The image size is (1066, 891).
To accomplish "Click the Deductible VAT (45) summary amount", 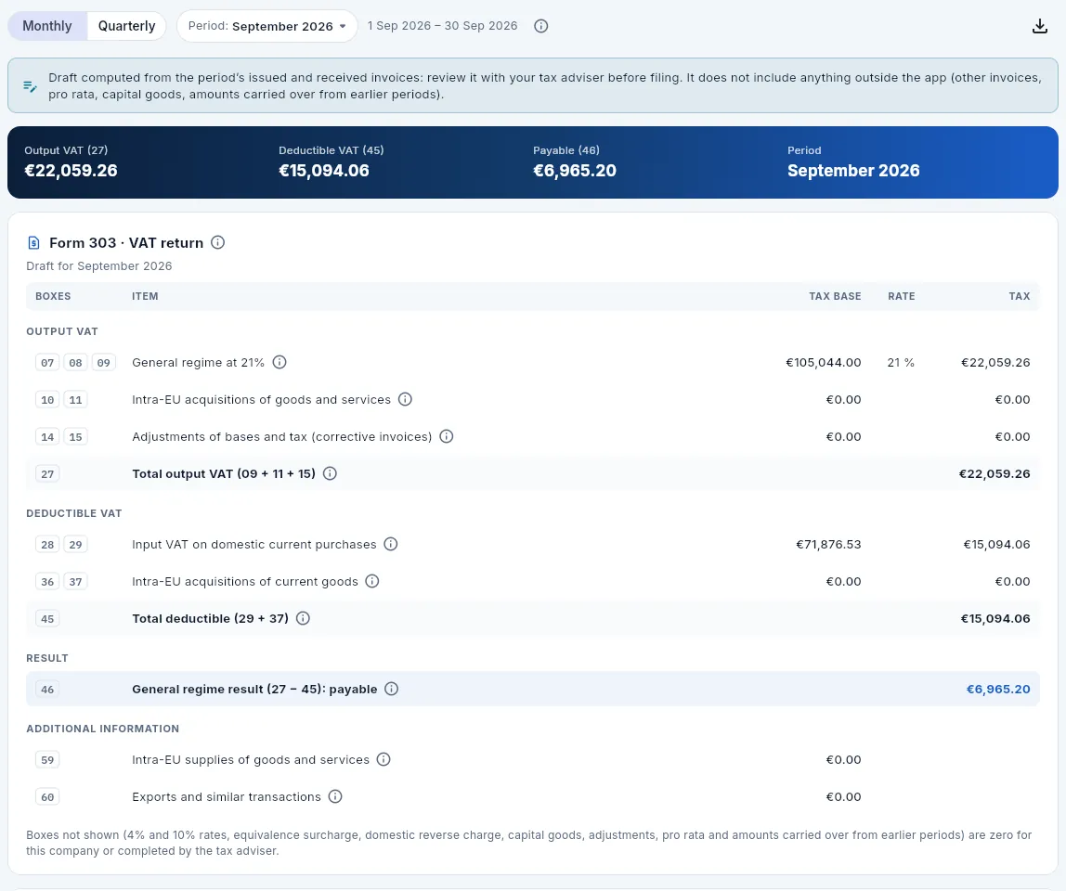I will click(x=323, y=171).
